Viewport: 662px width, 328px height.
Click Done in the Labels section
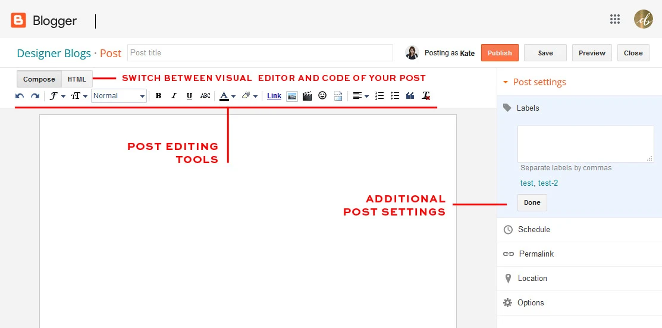tap(532, 202)
